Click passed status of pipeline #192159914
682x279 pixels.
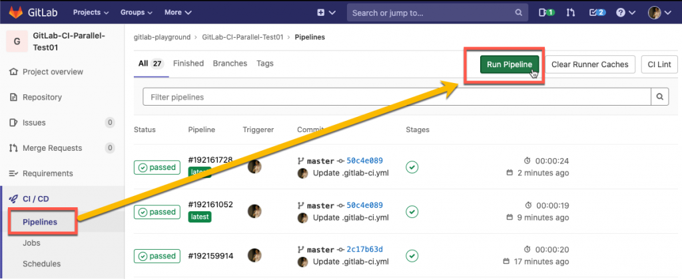coord(157,256)
